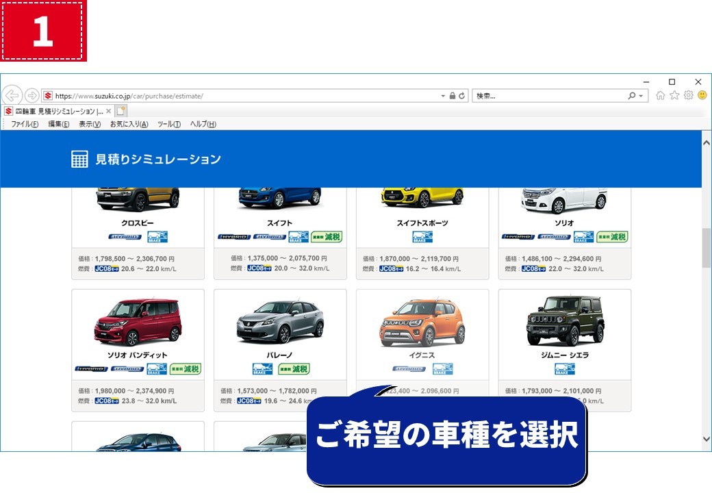Click the 減税 badge on the ソリオ card
712x493 pixels.
pos(611,237)
